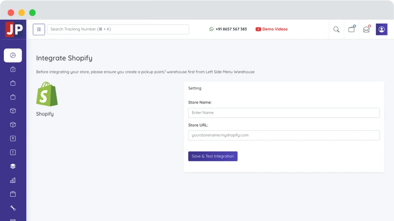Click the Shopify caption under logo

coord(45,114)
